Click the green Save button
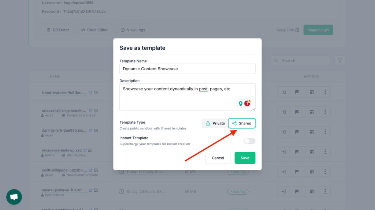 tap(245, 158)
